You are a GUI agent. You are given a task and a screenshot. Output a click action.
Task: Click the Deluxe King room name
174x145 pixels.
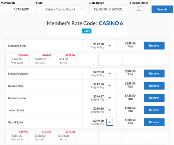point(16,86)
